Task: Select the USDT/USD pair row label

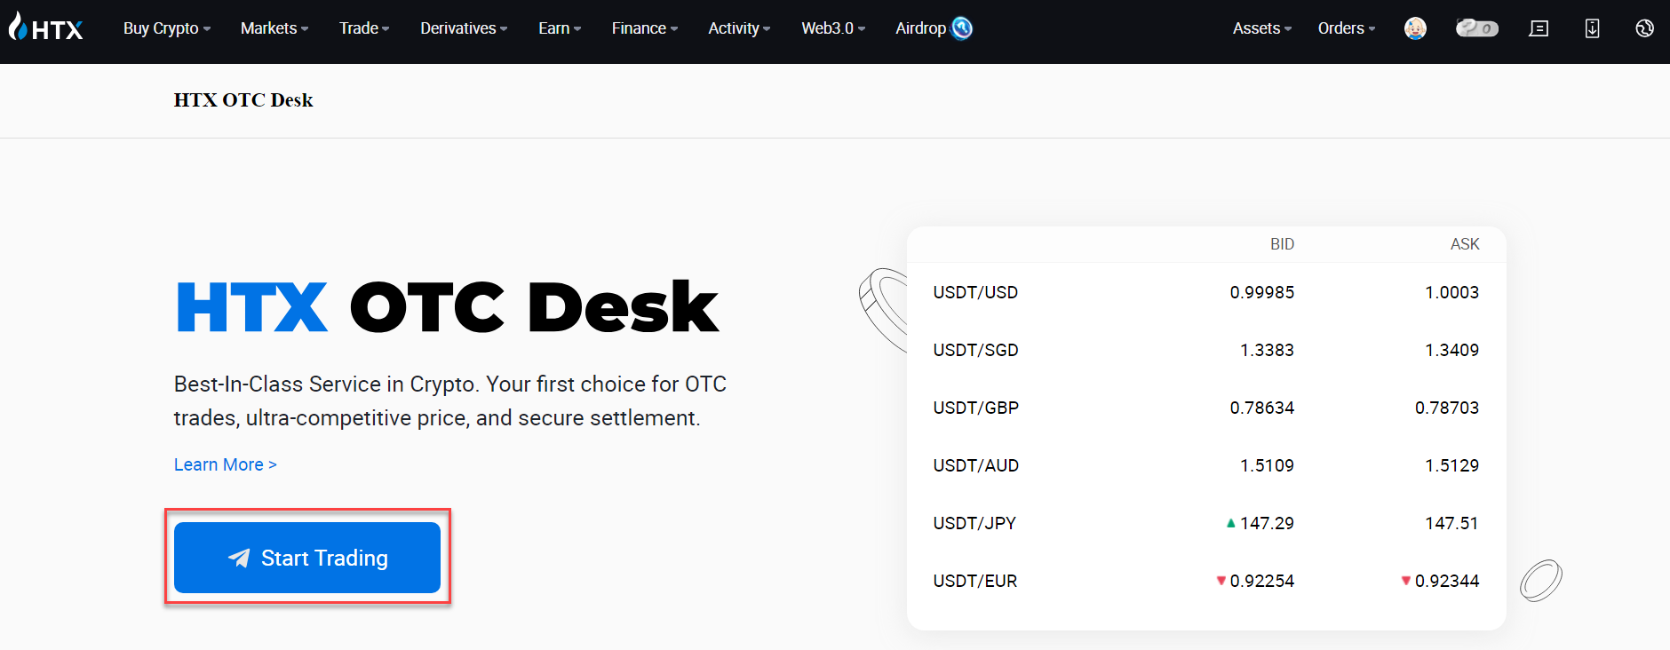Action: [x=975, y=292]
